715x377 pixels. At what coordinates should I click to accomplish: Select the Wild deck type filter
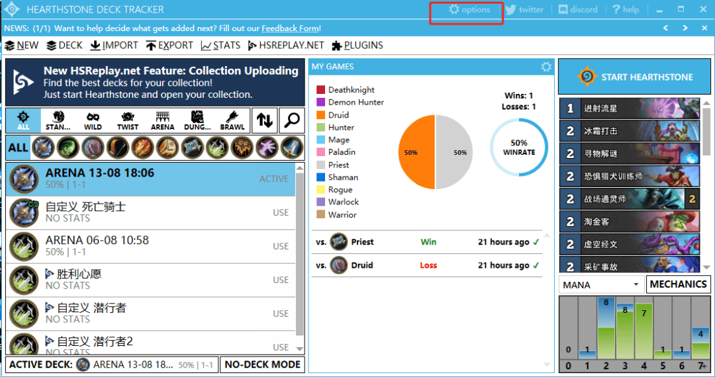tap(93, 120)
